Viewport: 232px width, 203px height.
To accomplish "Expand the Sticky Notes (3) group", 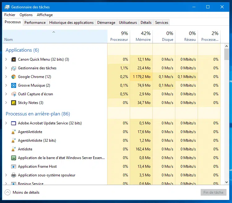I will (6, 103).
